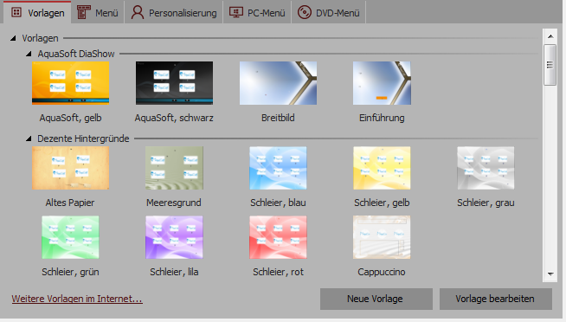Collapse the AquaSoft DiaShow group
Image resolution: width=566 pixels, height=322 pixels.
[29, 54]
